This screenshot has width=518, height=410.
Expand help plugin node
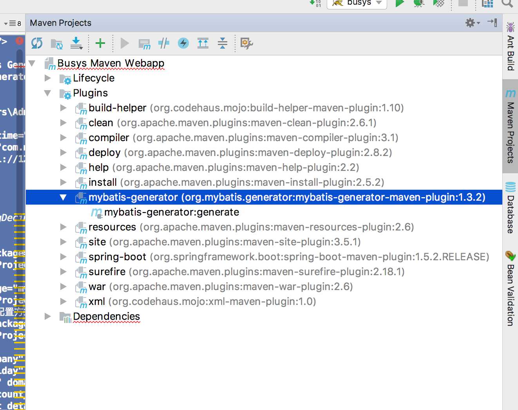[63, 167]
